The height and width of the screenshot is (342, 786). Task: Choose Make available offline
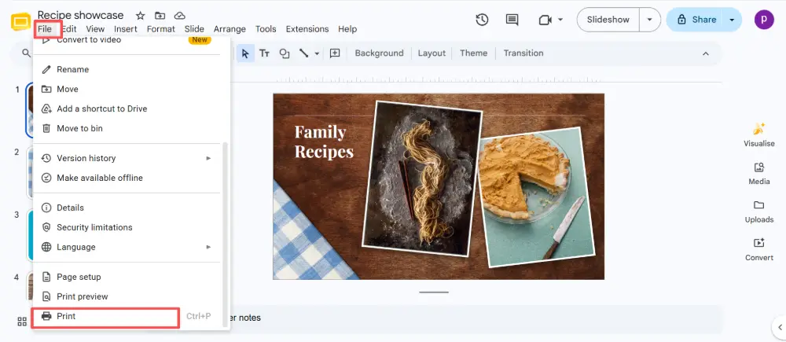tap(127, 178)
